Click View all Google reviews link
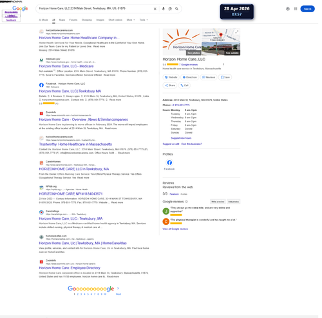322x318 pixels. (175, 229)
